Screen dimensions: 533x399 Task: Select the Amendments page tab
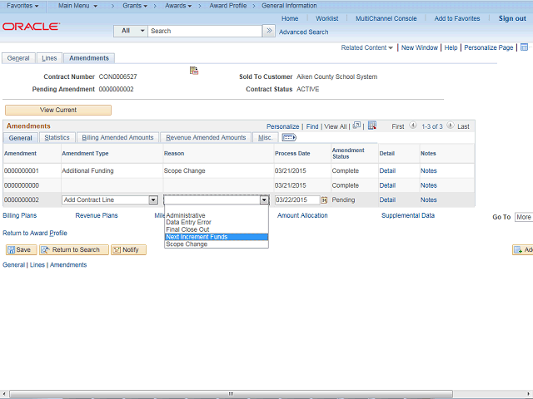tap(89, 58)
